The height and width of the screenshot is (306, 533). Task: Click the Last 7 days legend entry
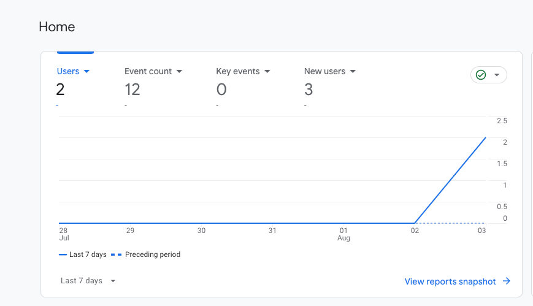(x=82, y=254)
